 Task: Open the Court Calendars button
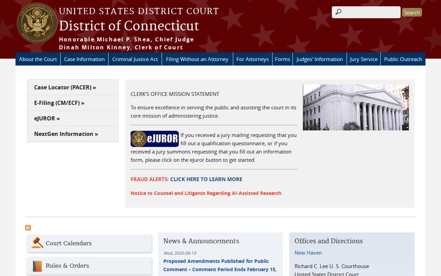pyautogui.click(x=89, y=243)
